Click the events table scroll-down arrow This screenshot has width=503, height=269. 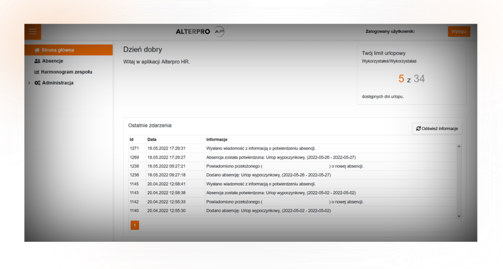458,216
